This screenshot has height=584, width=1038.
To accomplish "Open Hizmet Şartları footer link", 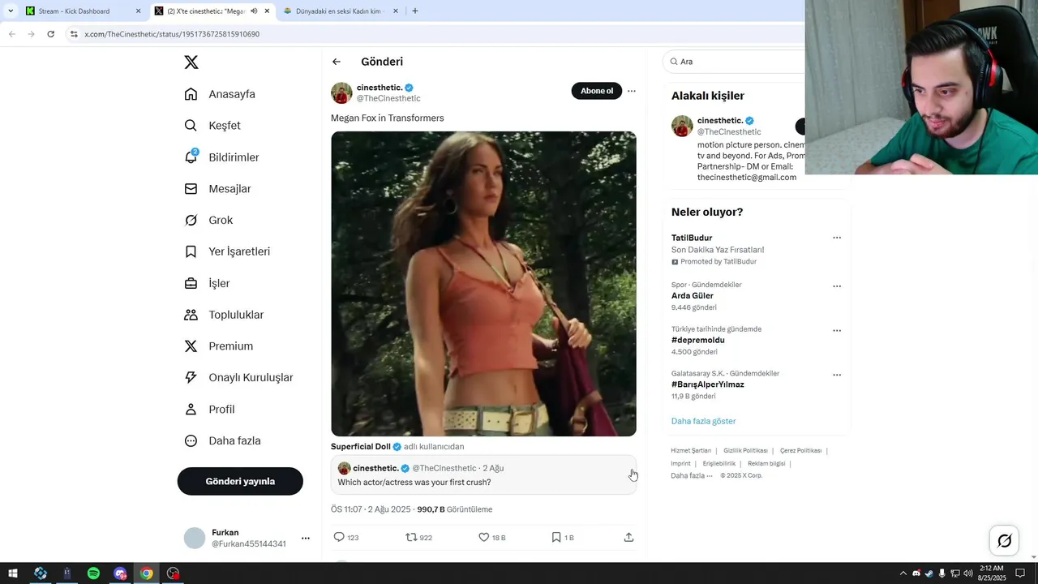I will click(691, 450).
